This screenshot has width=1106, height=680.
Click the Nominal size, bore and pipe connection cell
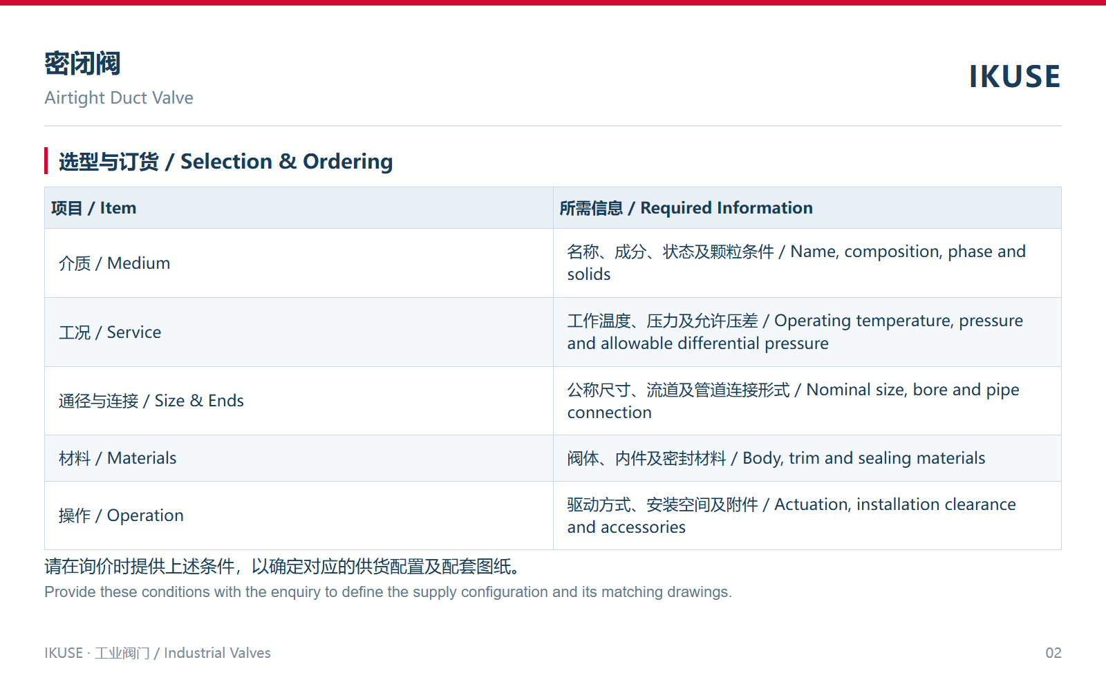pos(807,401)
